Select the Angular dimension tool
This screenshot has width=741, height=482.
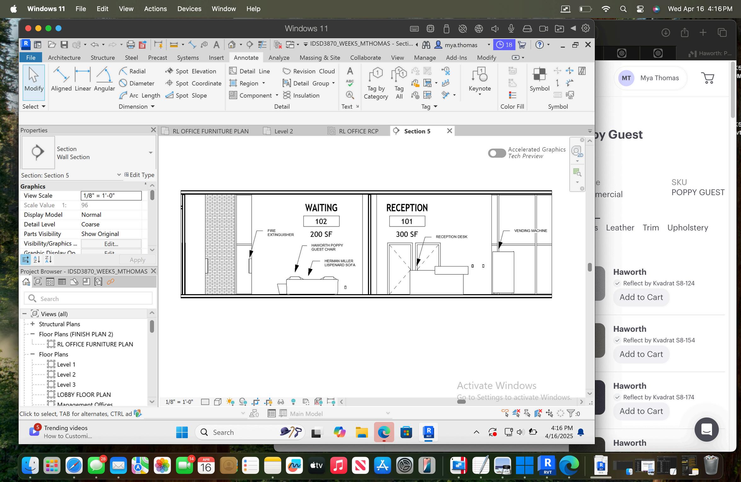tap(104, 79)
